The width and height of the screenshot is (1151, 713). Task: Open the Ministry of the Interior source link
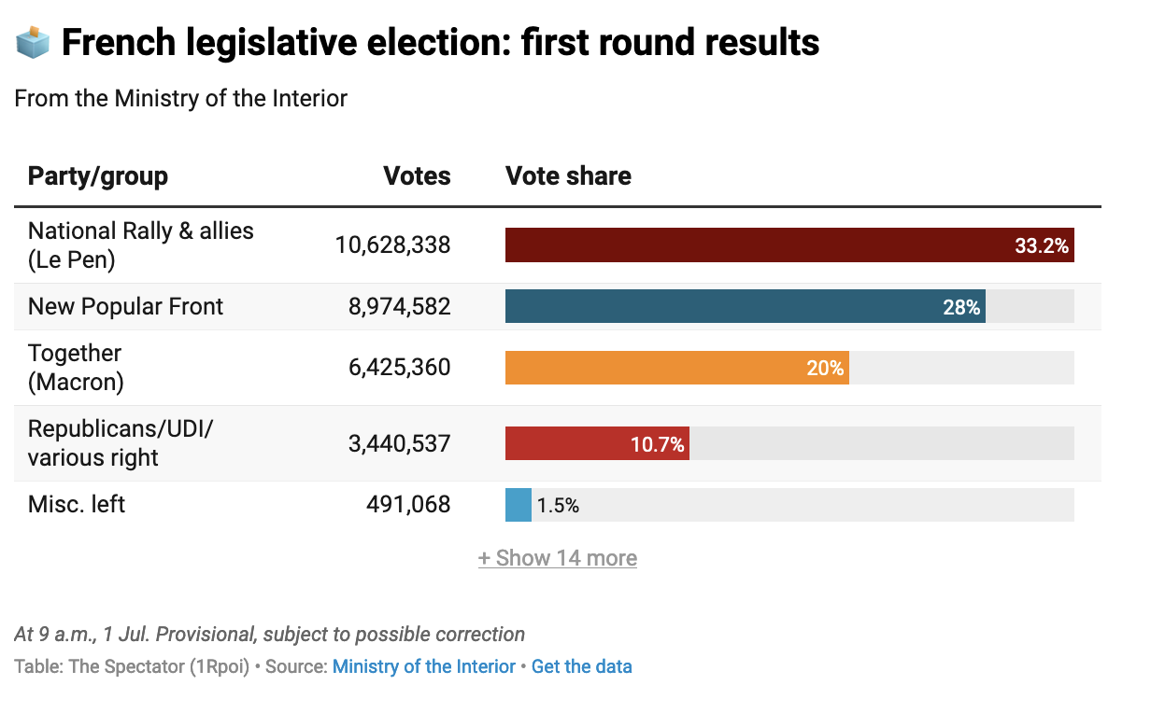pos(423,666)
